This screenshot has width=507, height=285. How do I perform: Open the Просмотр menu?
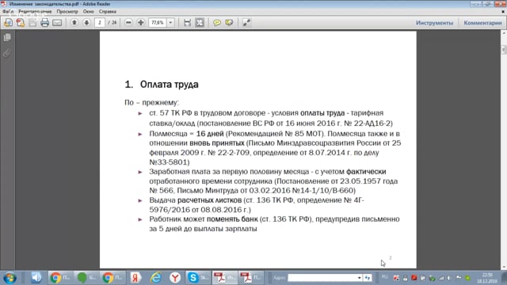coord(67,11)
